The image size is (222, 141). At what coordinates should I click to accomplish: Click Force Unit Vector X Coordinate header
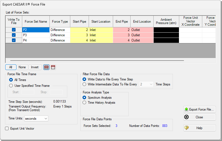(x=191, y=21)
